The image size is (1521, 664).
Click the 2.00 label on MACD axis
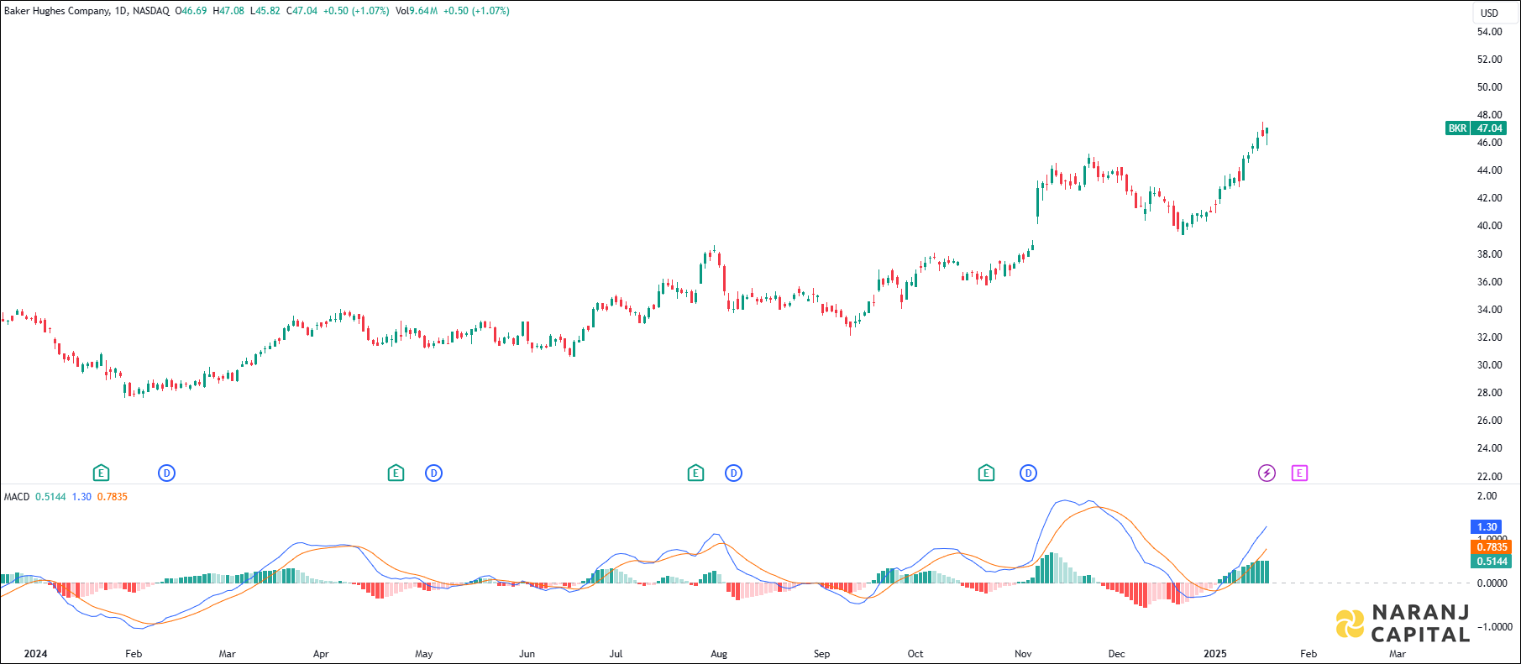pos(1487,496)
